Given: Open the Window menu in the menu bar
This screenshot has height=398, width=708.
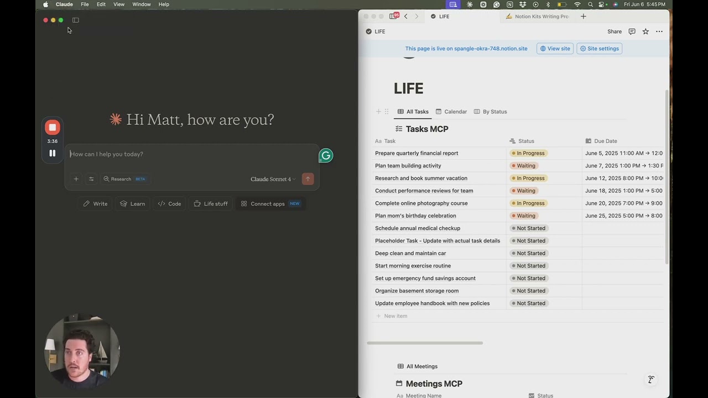Looking at the screenshot, I should [142, 4].
